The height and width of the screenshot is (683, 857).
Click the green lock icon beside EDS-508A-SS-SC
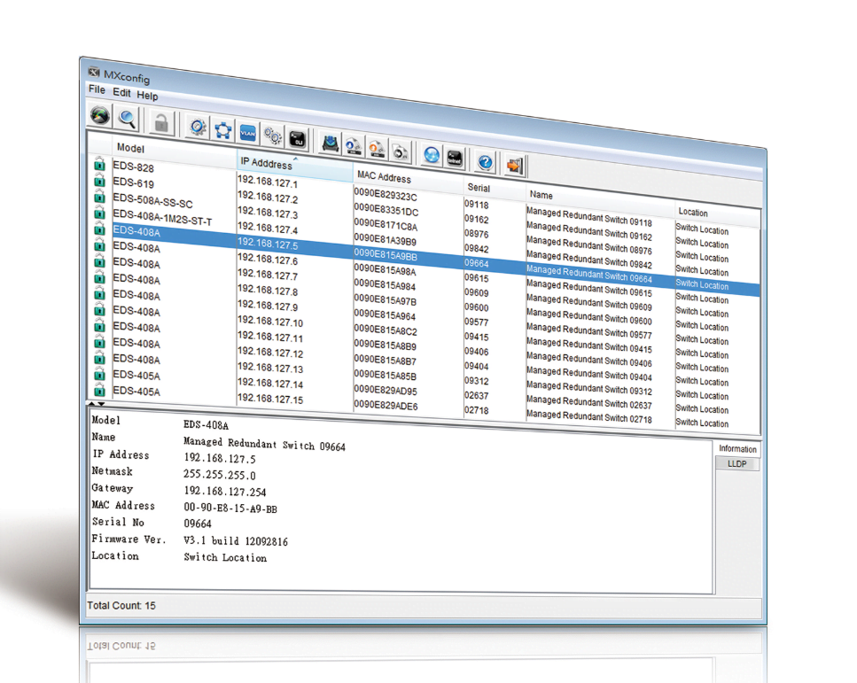99,196
